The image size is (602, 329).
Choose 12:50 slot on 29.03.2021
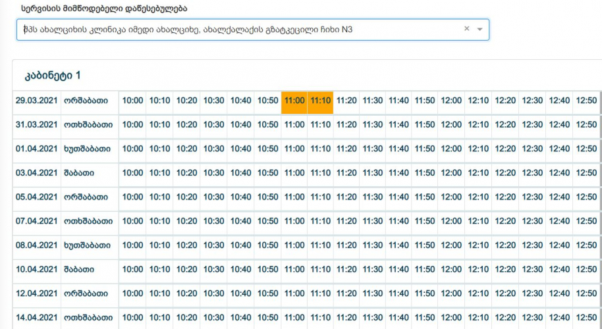586,101
